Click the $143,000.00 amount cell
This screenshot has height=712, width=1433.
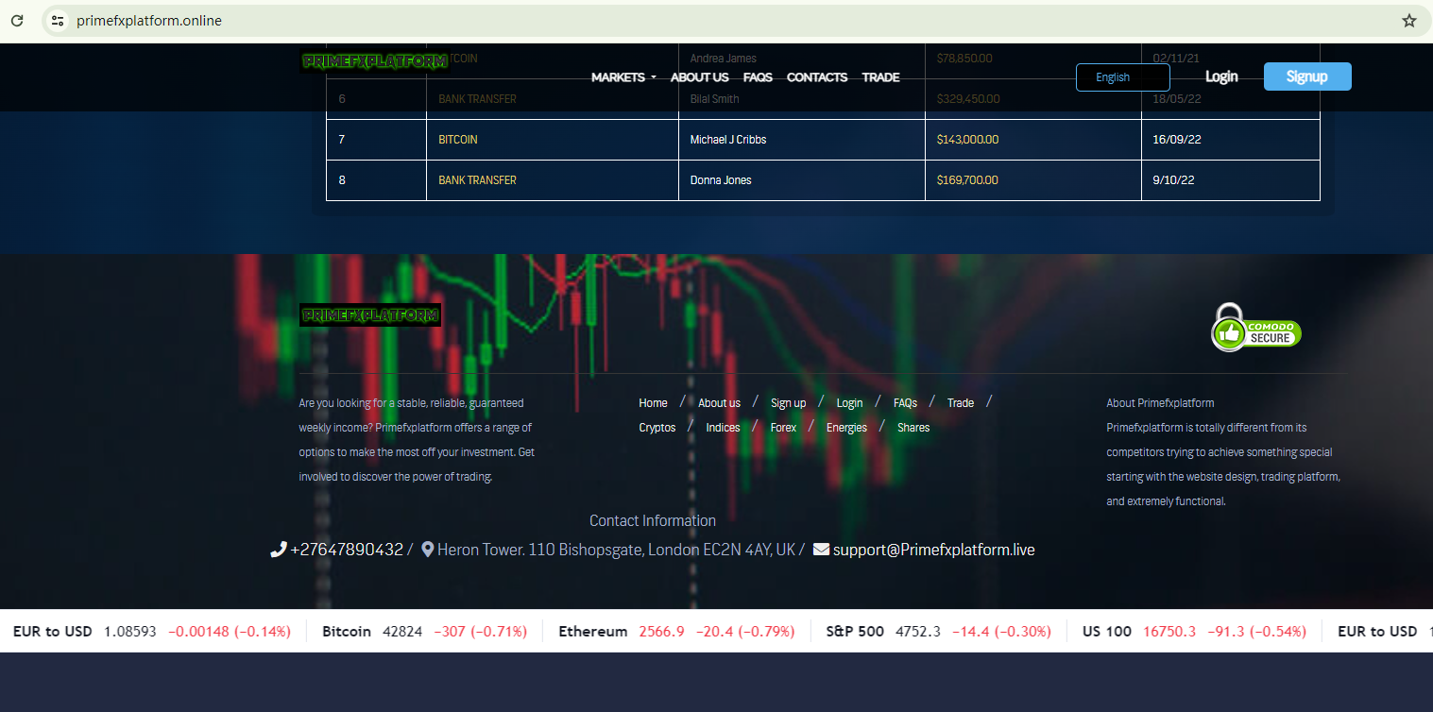[x=1033, y=140]
